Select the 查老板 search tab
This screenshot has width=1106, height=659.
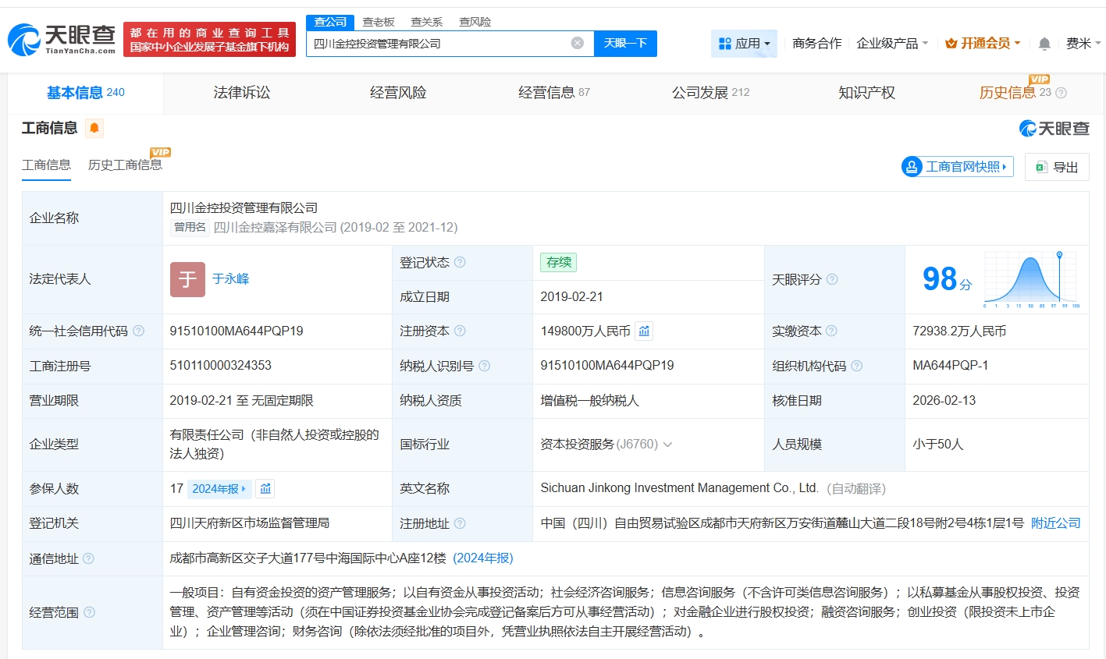[379, 22]
